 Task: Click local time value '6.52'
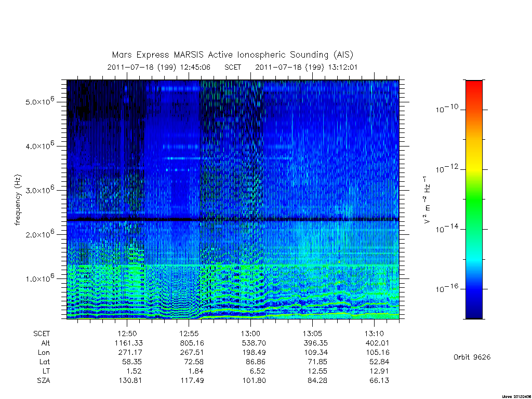tap(258, 371)
